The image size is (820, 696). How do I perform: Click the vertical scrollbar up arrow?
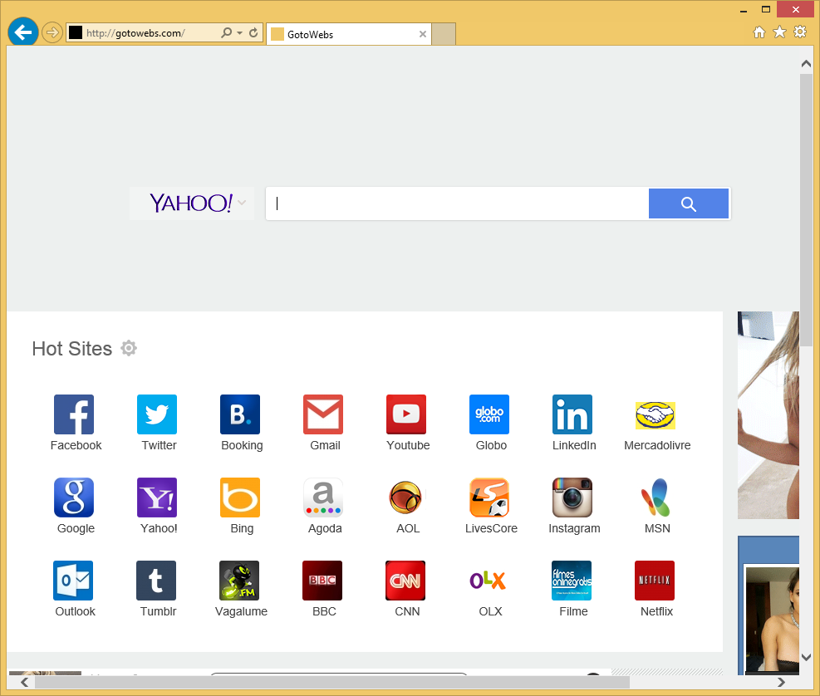[806, 64]
